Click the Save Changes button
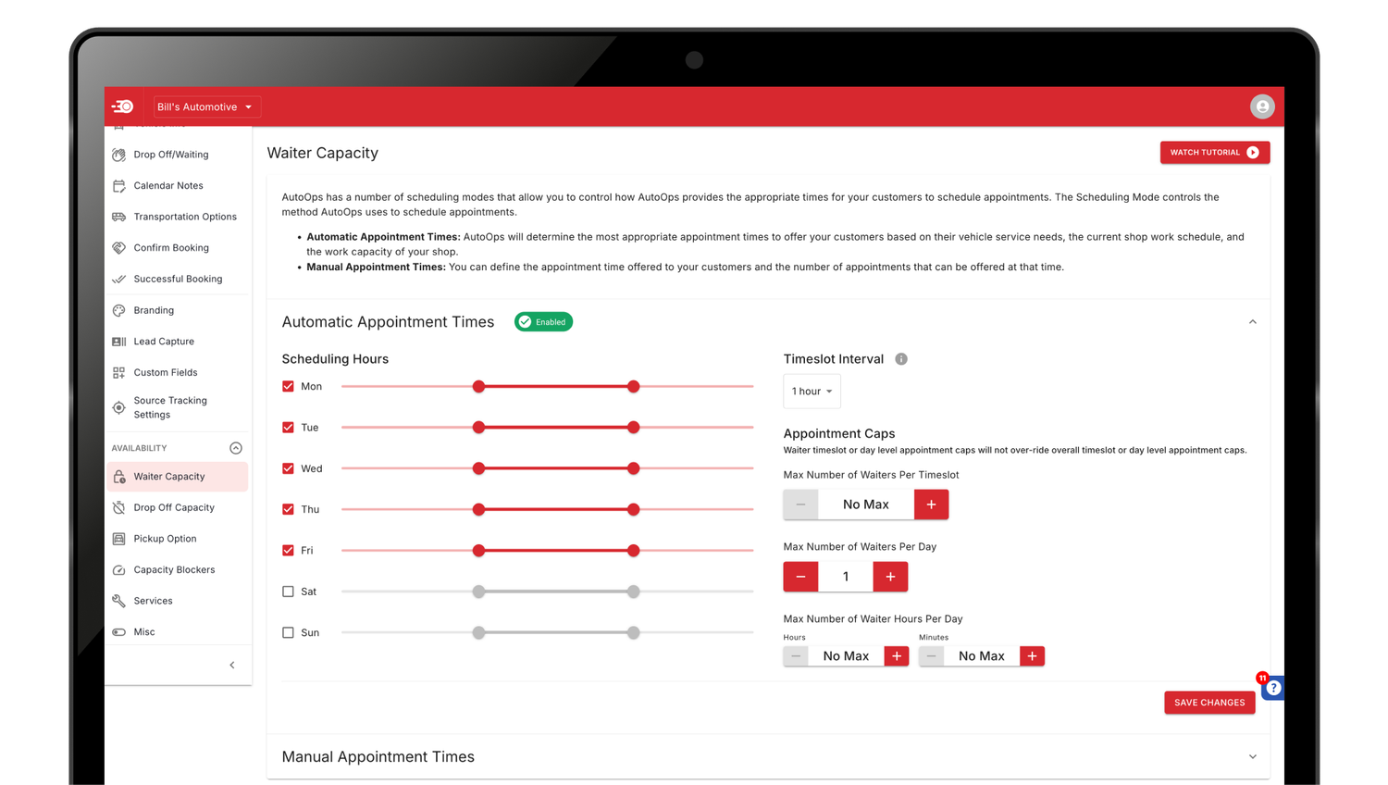The width and height of the screenshot is (1388, 785). pos(1209,703)
